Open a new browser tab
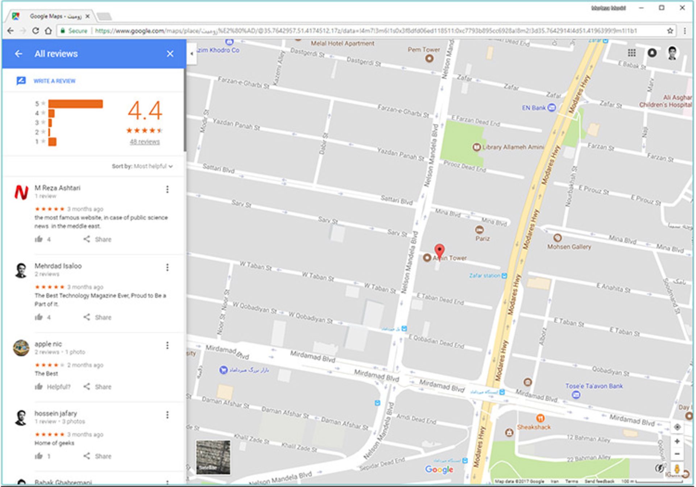 point(104,16)
